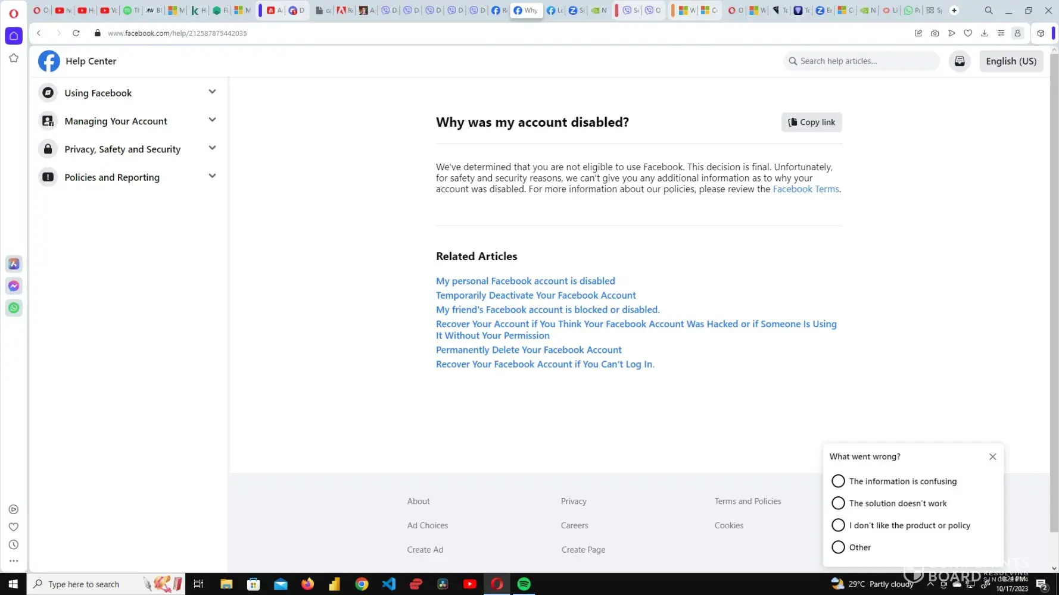The image size is (1059, 595).
Task: Take a snapshot with the camera icon
Action: tap(935, 33)
